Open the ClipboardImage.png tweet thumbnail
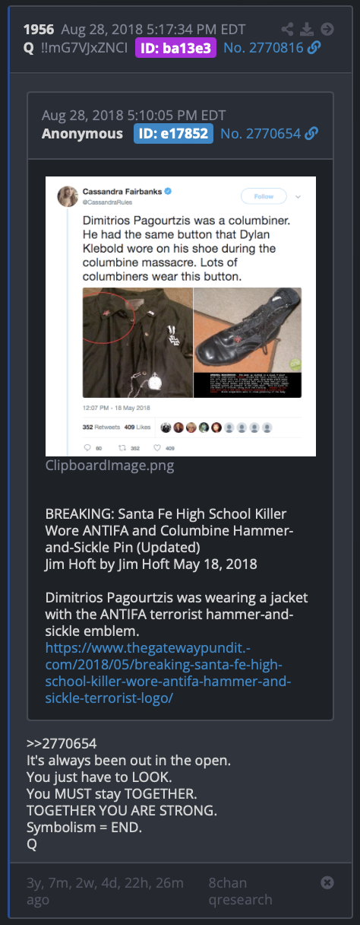Viewport: 360px width, 925px height. [181, 316]
